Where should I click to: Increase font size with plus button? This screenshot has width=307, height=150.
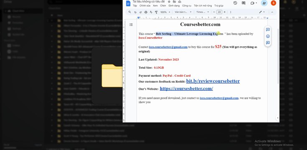(225, 12)
